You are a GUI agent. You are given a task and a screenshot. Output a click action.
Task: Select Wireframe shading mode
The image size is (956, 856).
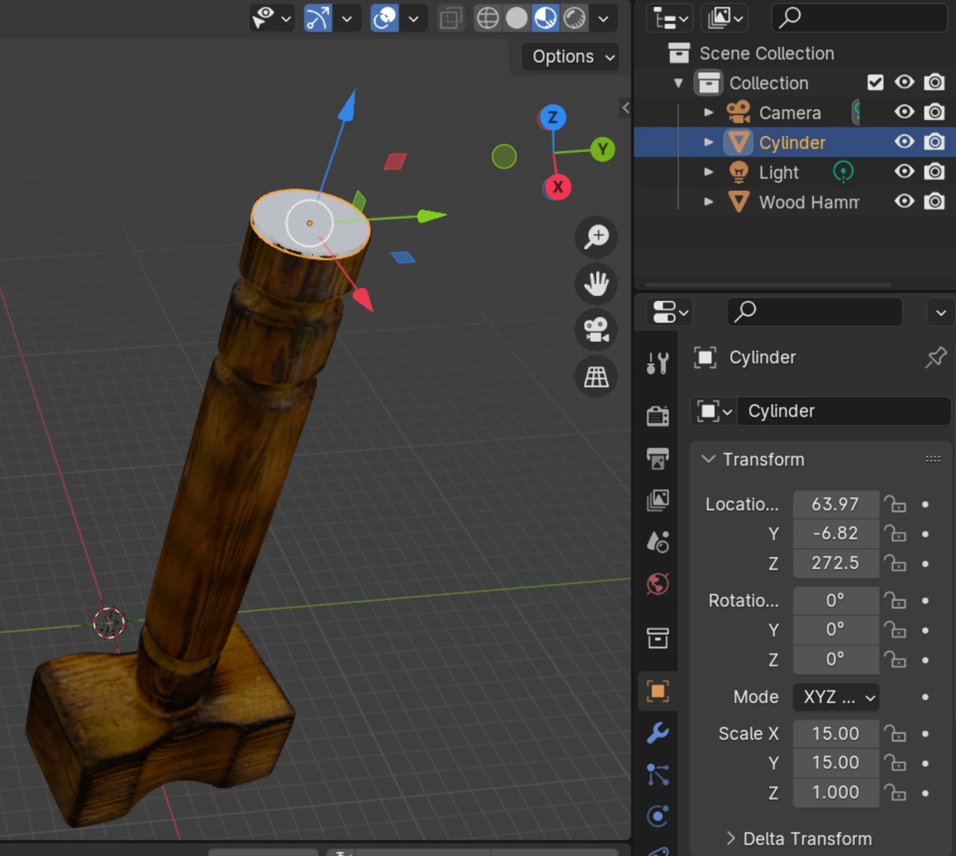point(487,19)
